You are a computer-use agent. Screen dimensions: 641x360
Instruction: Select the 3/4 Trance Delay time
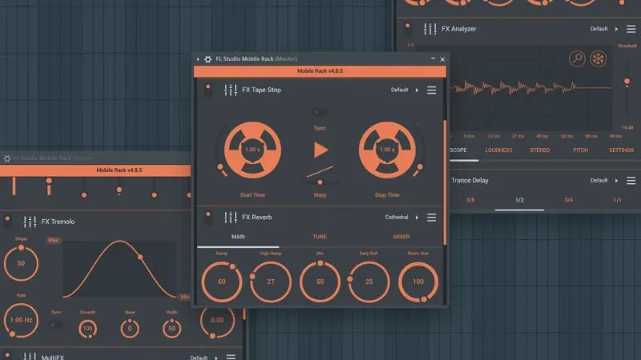(568, 200)
